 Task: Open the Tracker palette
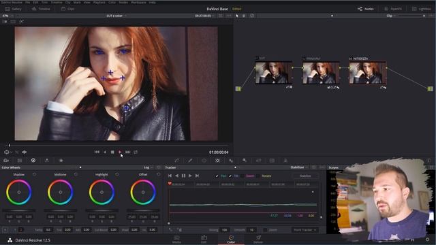pyautogui.click(x=217, y=161)
